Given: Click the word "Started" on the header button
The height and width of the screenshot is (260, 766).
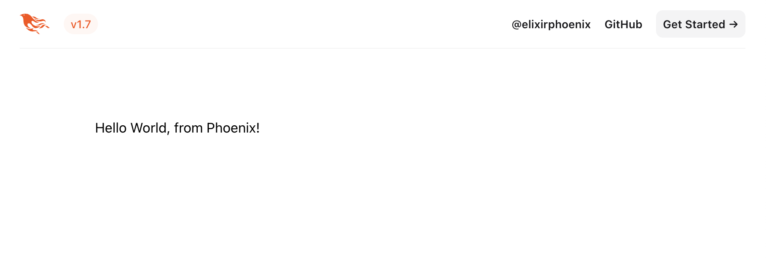Looking at the screenshot, I should pyautogui.click(x=706, y=24).
